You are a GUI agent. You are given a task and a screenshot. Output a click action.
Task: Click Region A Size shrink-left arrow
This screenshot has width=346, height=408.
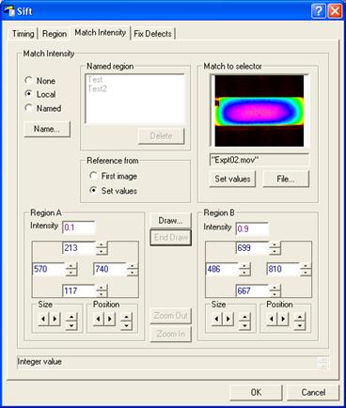pos(43,319)
